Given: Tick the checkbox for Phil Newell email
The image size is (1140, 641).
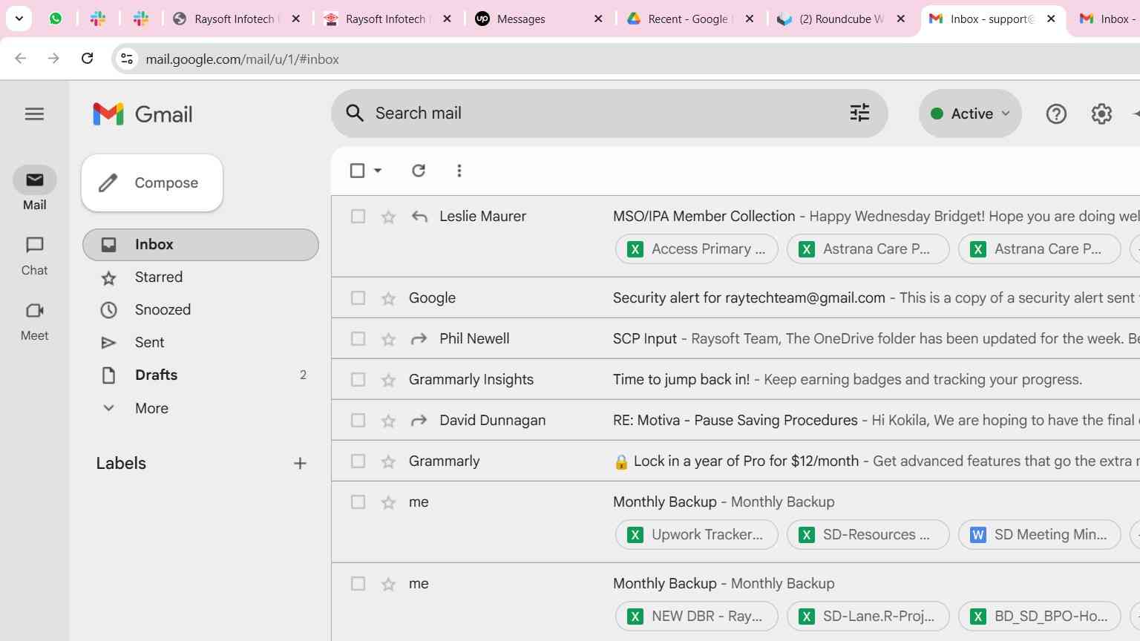Looking at the screenshot, I should (358, 339).
